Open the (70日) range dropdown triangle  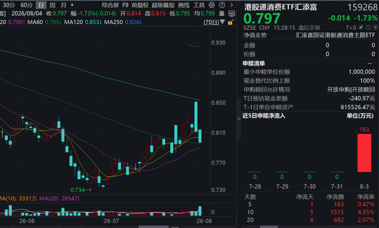222,22
